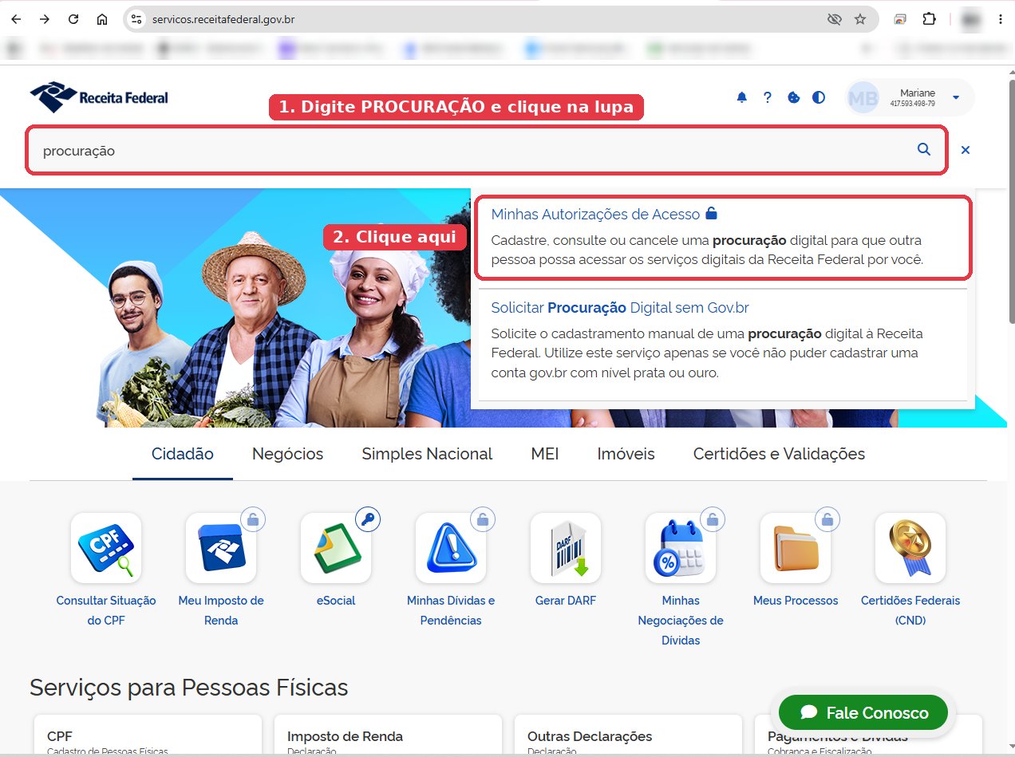Viewport: 1015px width, 757px height.
Task: Toggle high contrast mode icon
Action: pos(819,97)
